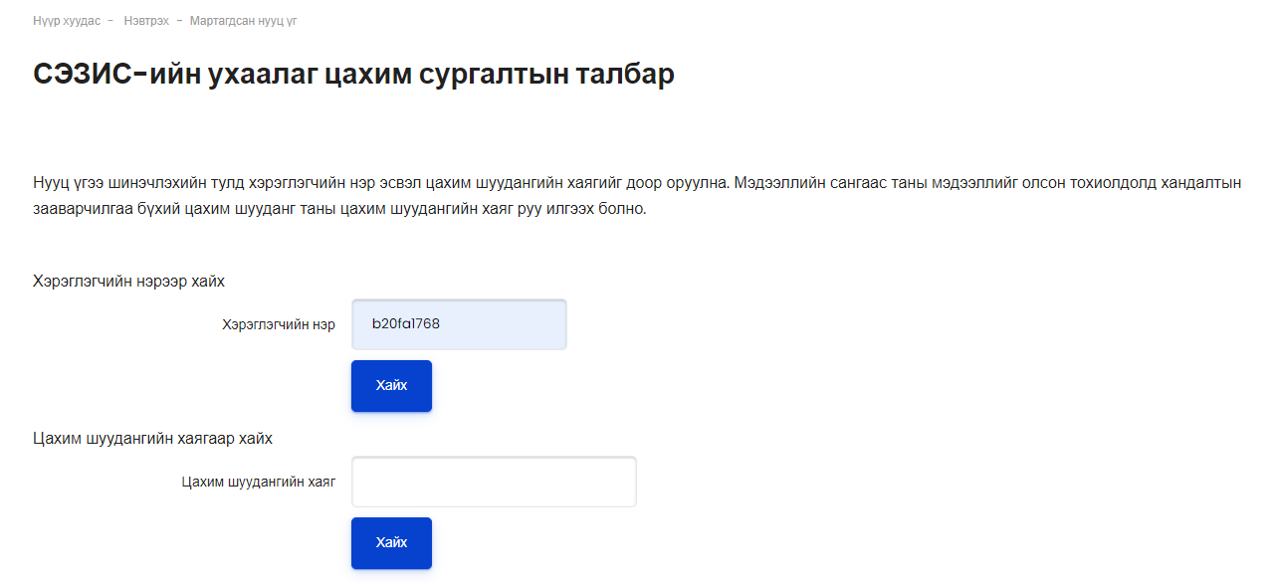Focus the Хэрэглэгчийн нэр input field
Image resolution: width=1274 pixels, height=587 pixels.
459,324
